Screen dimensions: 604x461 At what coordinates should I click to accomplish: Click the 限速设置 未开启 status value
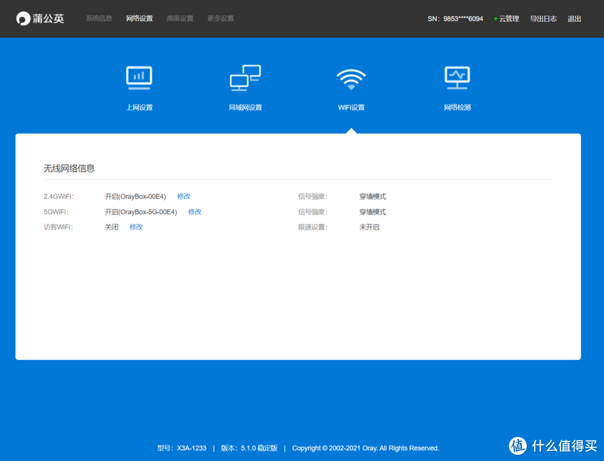[369, 227]
